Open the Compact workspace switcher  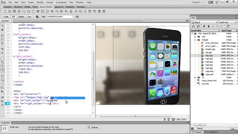tap(197, 2)
